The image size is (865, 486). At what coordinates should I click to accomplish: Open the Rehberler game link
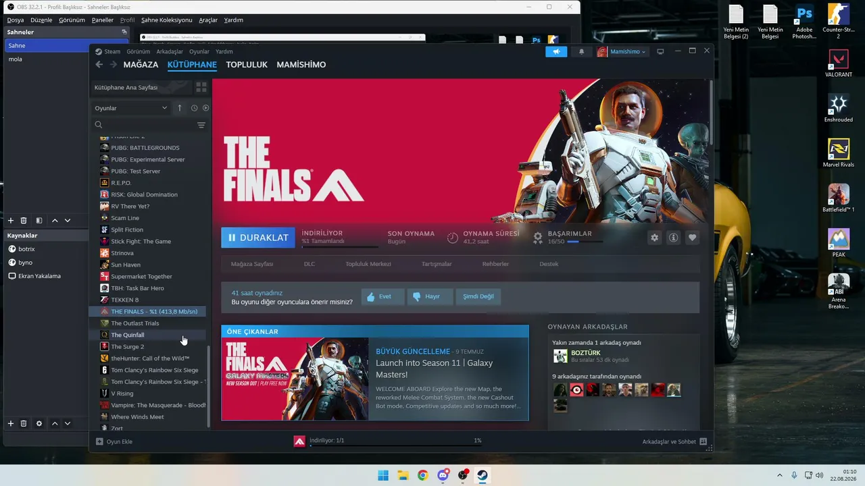pyautogui.click(x=495, y=264)
